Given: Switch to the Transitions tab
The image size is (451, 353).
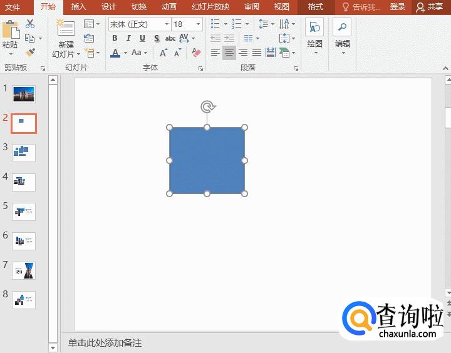Looking at the screenshot, I should [139, 7].
